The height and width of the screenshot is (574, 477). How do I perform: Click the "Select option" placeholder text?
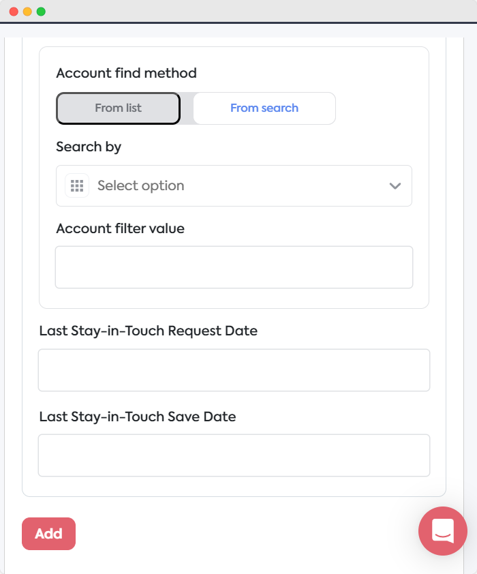tap(142, 185)
